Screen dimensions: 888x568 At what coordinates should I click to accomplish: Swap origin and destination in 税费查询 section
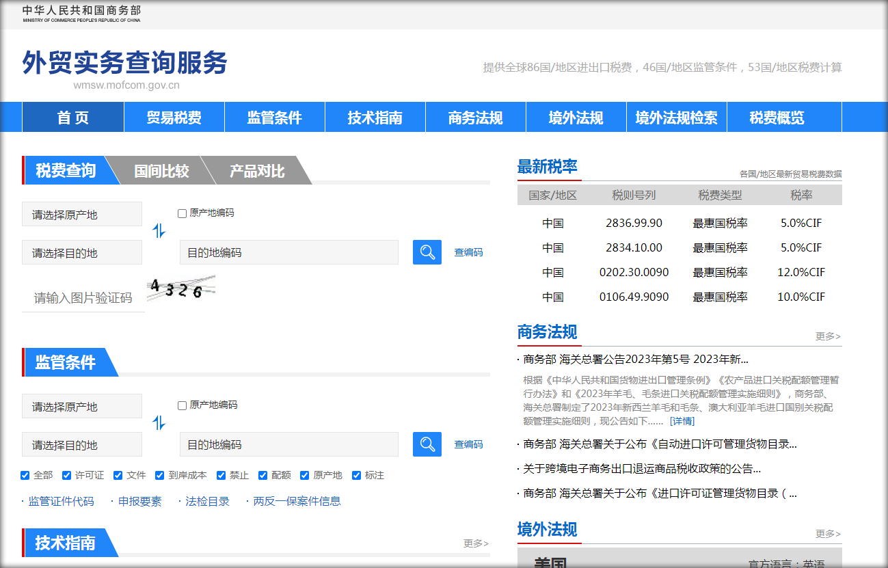159,231
